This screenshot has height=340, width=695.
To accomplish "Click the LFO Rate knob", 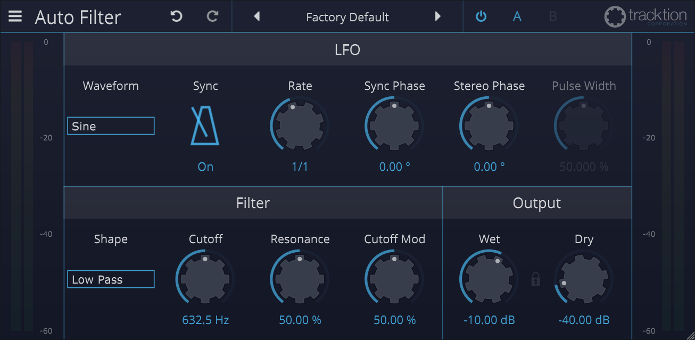I will pos(300,126).
